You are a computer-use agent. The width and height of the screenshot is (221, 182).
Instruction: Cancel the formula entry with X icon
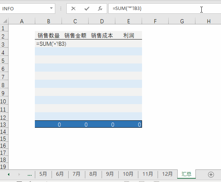(73, 8)
